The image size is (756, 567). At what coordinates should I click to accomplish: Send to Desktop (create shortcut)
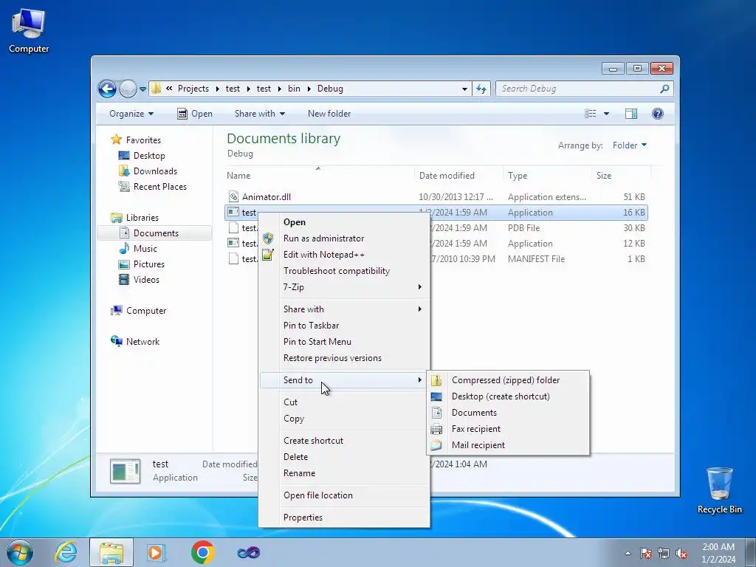tap(508, 396)
